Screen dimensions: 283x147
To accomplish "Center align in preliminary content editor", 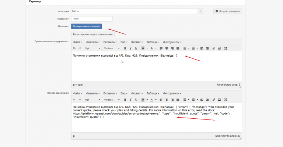I will pyautogui.click(x=167, y=49).
